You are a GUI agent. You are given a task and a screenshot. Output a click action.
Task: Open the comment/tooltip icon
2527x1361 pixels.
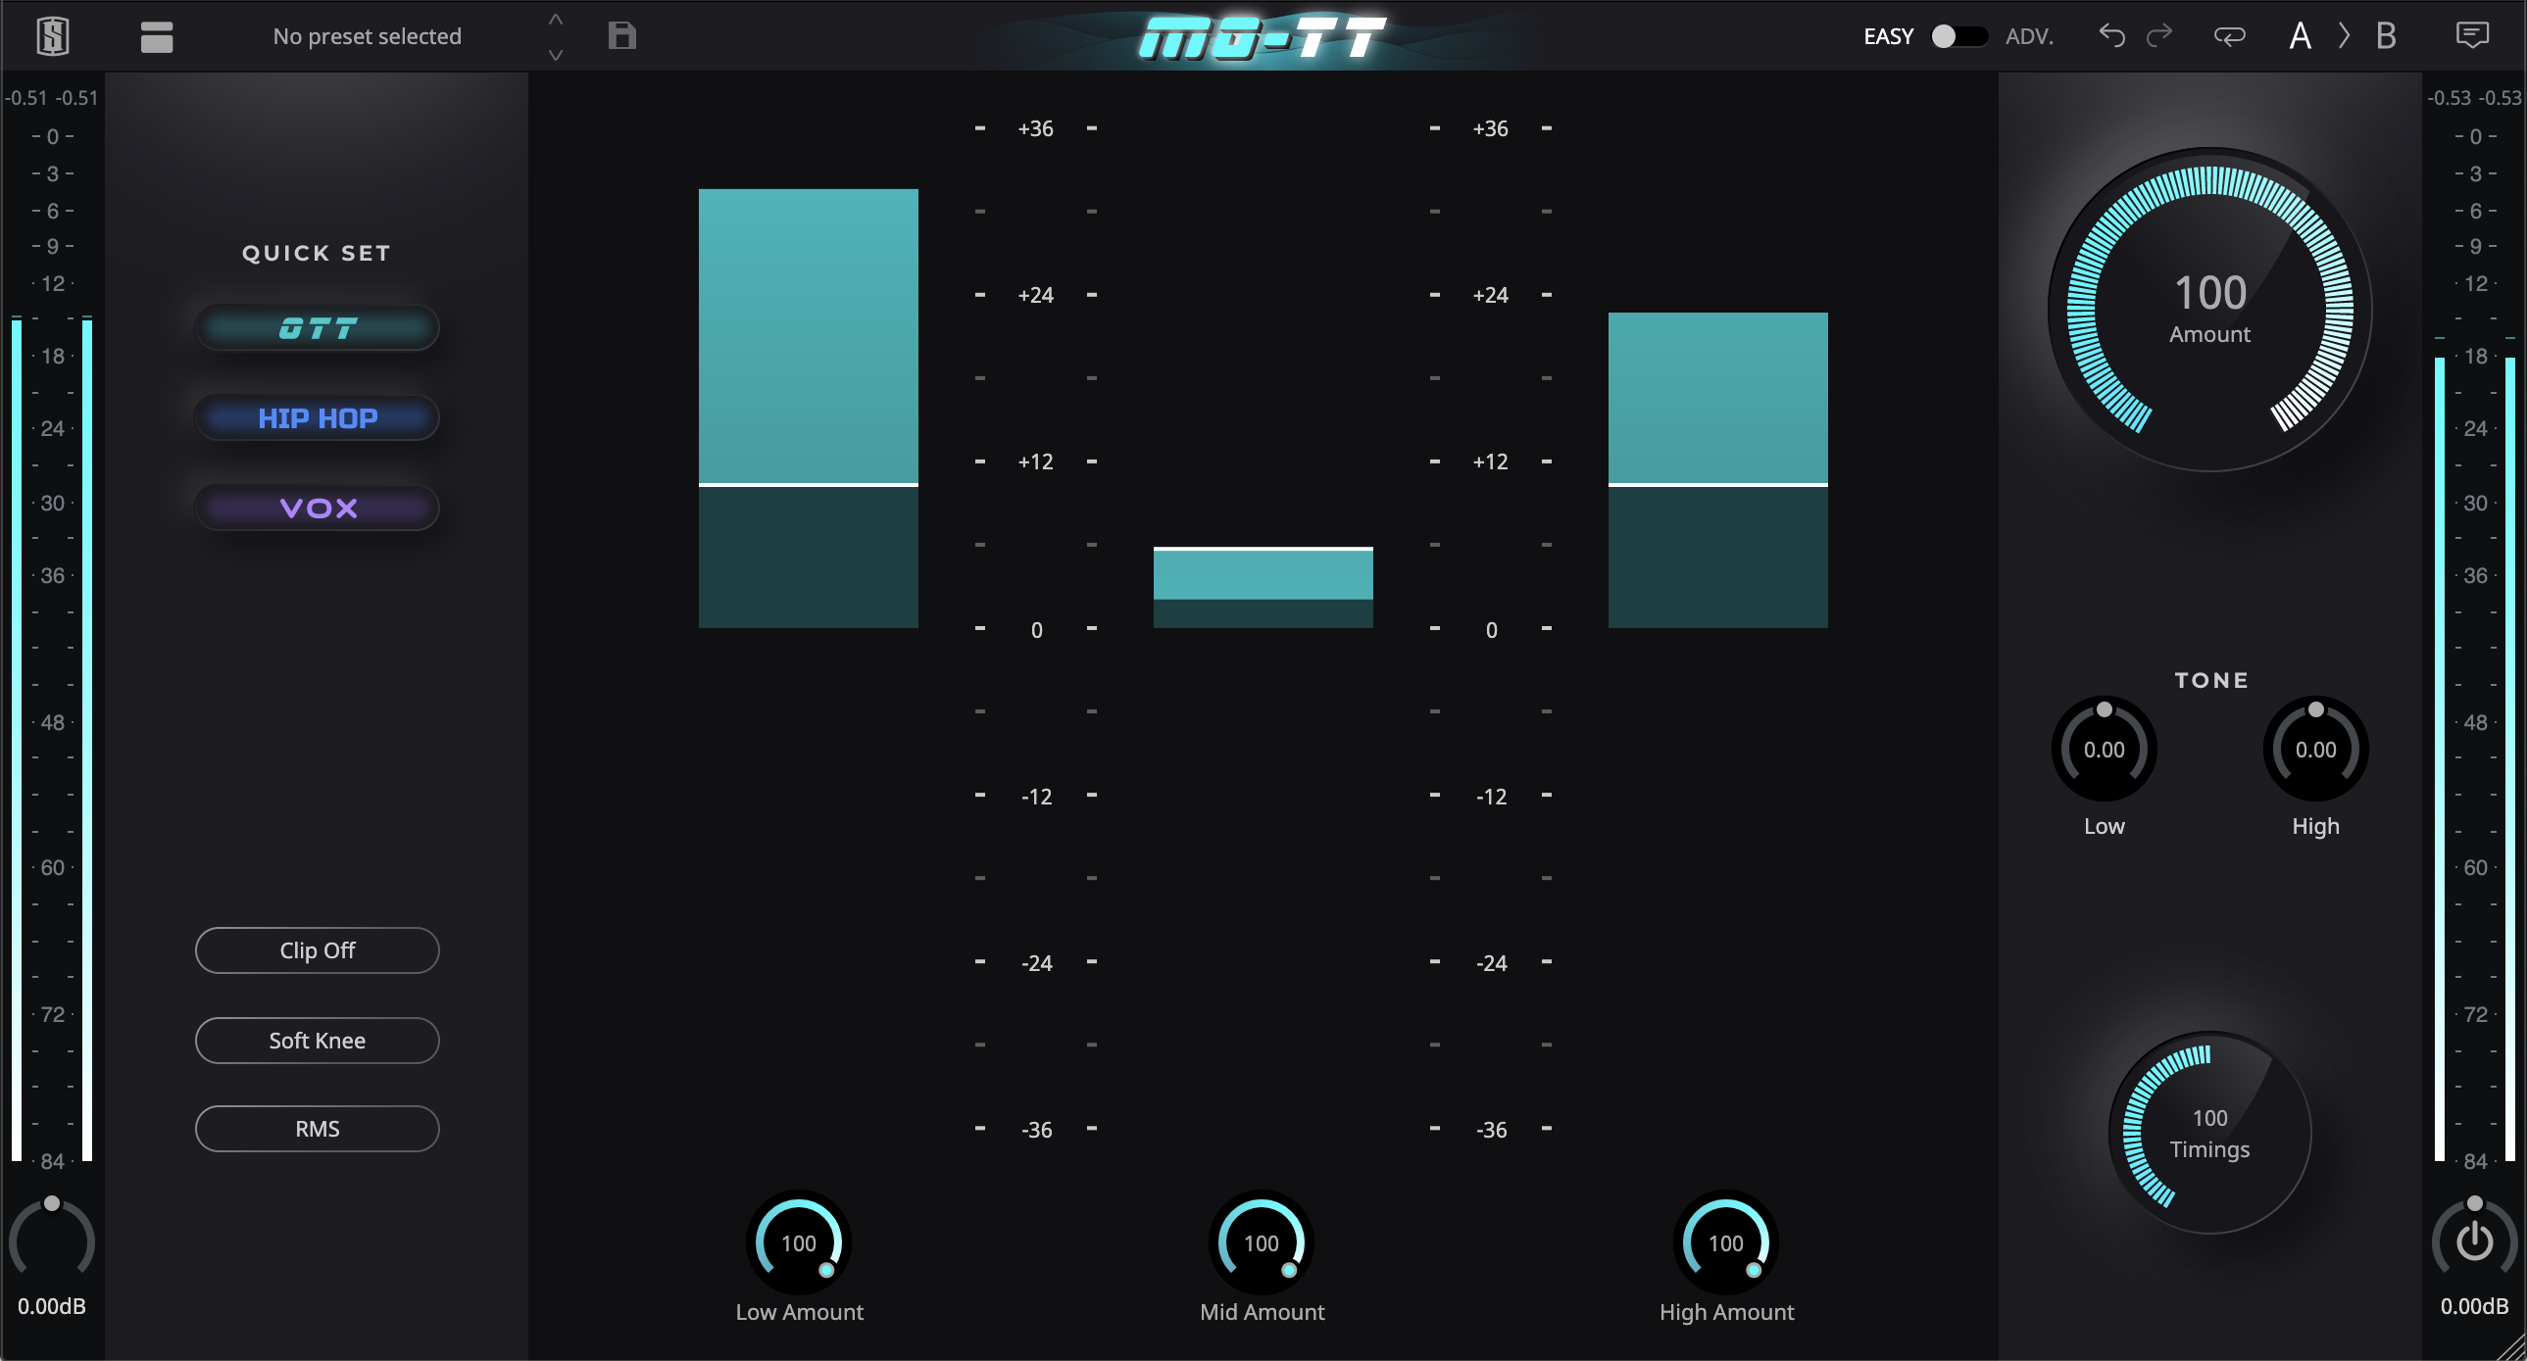[x=2472, y=36]
